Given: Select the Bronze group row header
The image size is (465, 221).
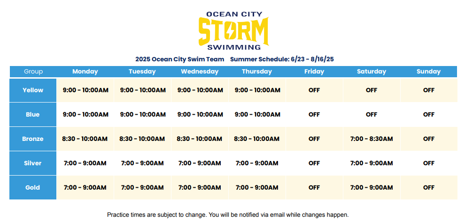Looking at the screenshot, I should pyautogui.click(x=33, y=139).
